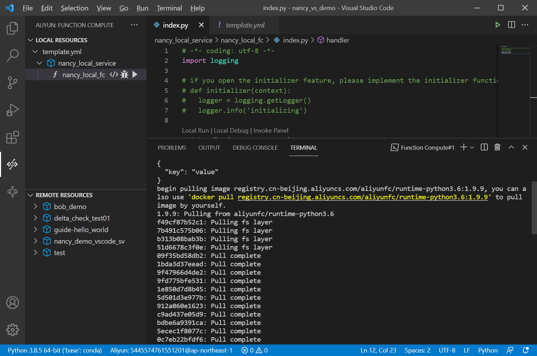The width and height of the screenshot is (537, 356).
Task: Expand the test service
Action: (35, 253)
